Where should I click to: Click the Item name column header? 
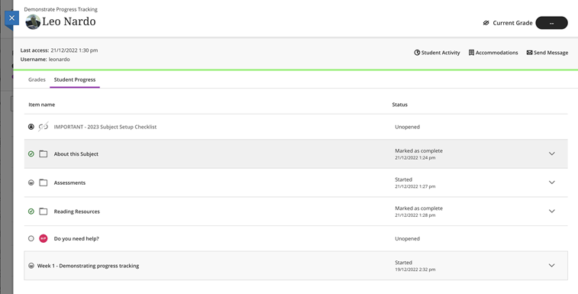tap(42, 105)
